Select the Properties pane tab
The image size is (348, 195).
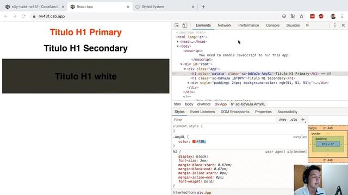click(x=263, y=112)
